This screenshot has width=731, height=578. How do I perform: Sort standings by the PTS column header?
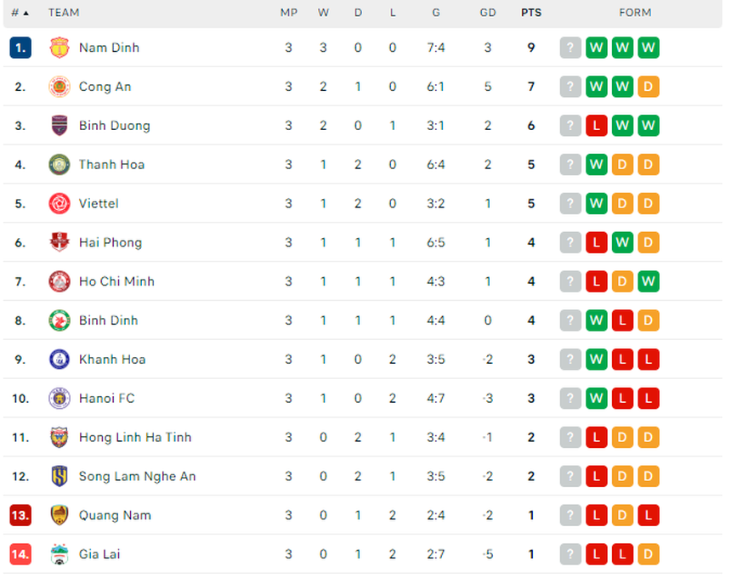531,12
